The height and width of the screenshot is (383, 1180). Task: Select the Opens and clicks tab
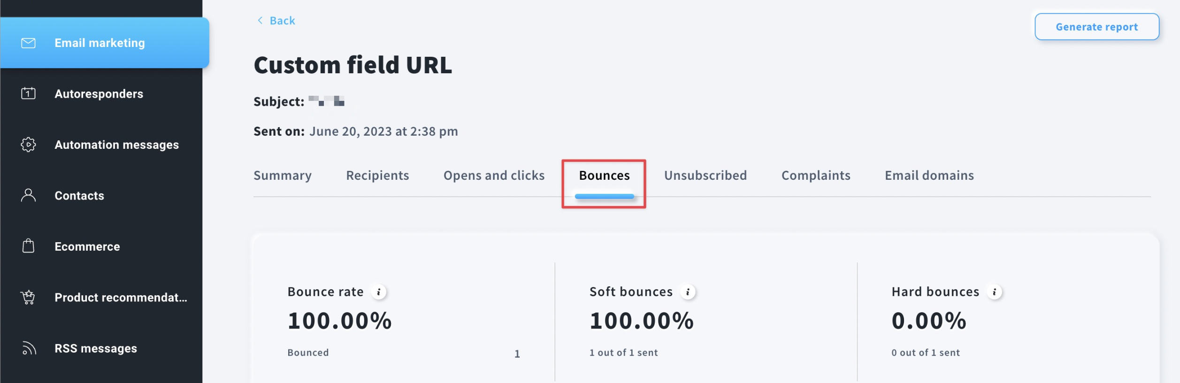[x=494, y=176]
